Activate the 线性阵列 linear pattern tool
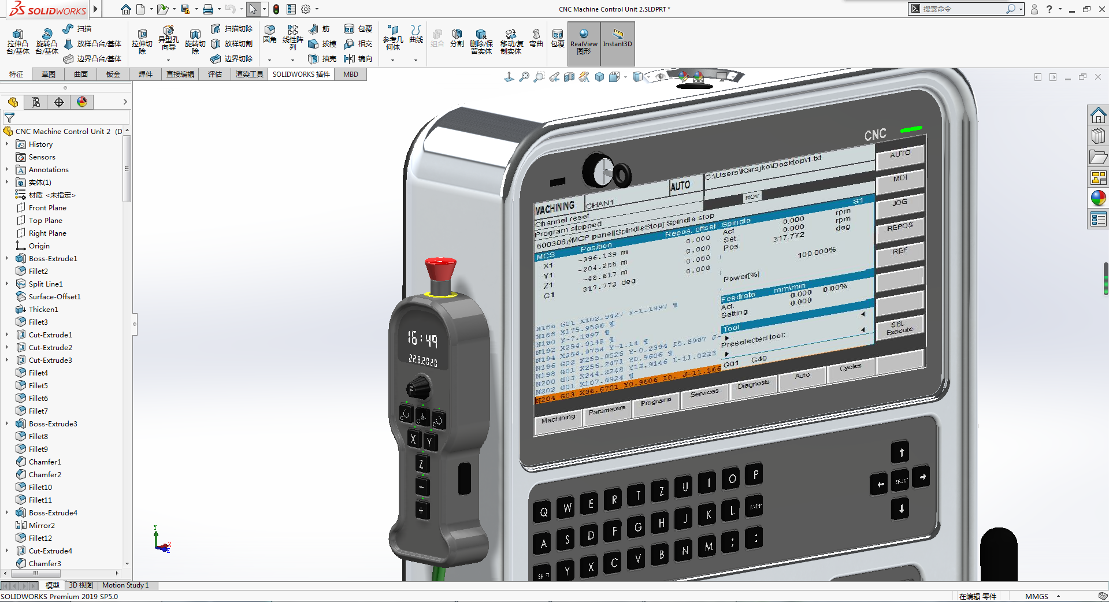This screenshot has width=1109, height=602. tap(293, 37)
